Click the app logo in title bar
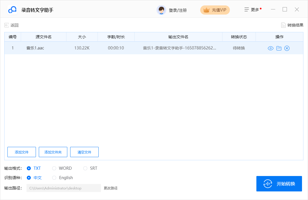 pyautogui.click(x=12, y=10)
